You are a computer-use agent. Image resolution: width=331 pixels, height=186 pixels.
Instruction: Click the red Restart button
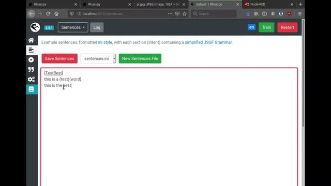[x=288, y=27]
